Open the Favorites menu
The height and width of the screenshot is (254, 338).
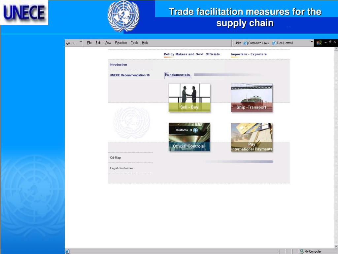coord(121,43)
